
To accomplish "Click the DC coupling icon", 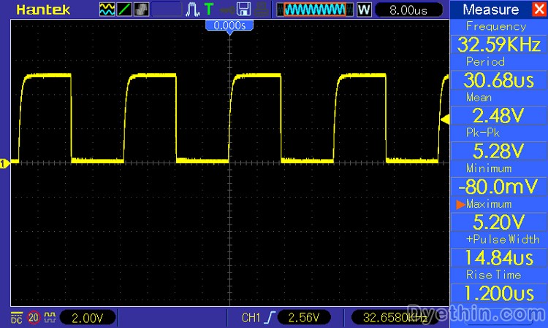I will point(16,318).
